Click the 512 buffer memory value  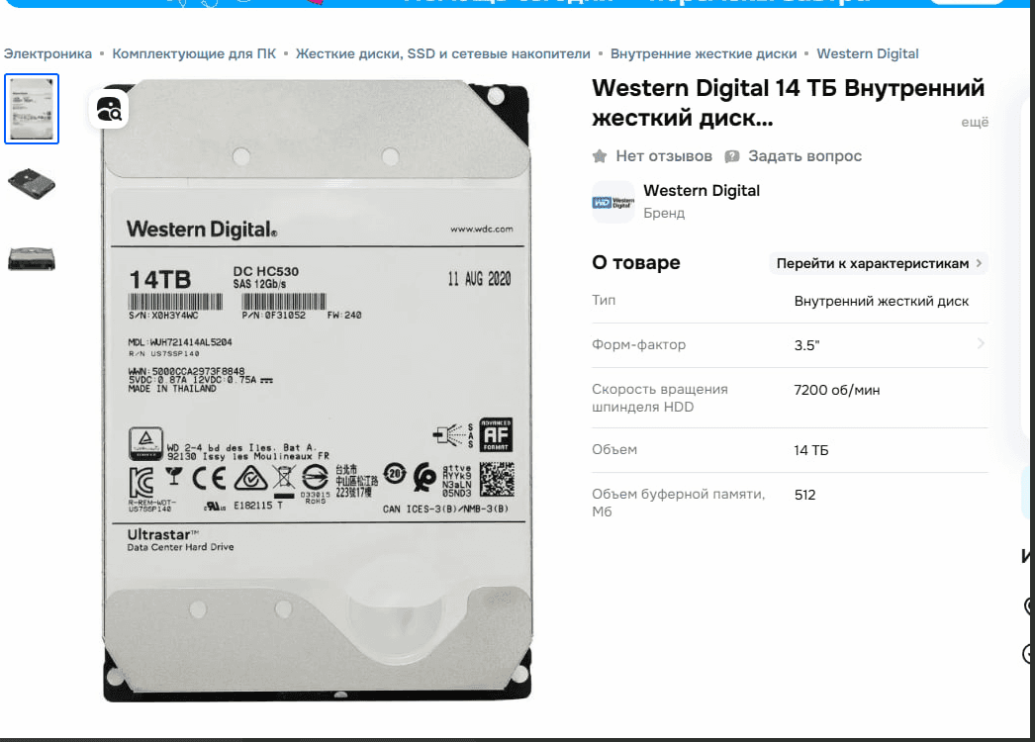tap(804, 495)
